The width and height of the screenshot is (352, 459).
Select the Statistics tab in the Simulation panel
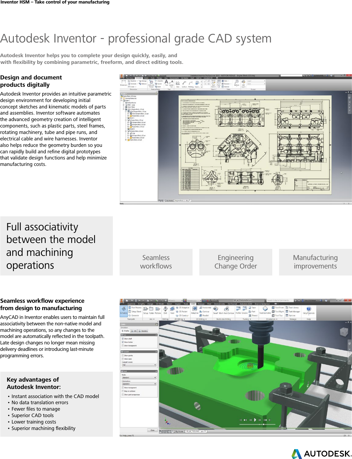coord(144,331)
